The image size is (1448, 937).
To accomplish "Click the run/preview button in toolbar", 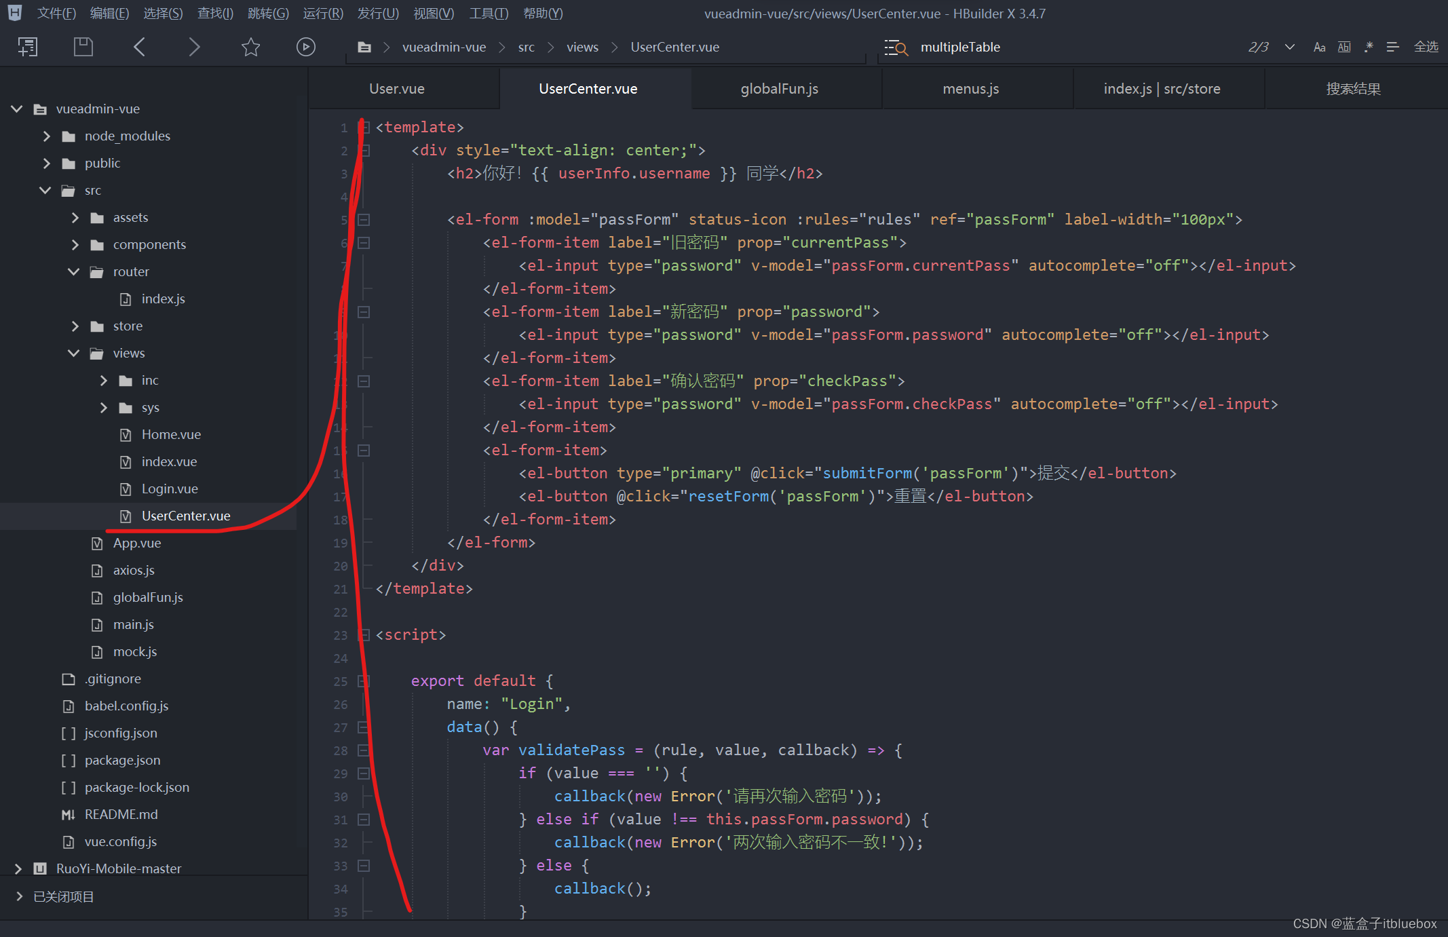I will click(x=305, y=47).
